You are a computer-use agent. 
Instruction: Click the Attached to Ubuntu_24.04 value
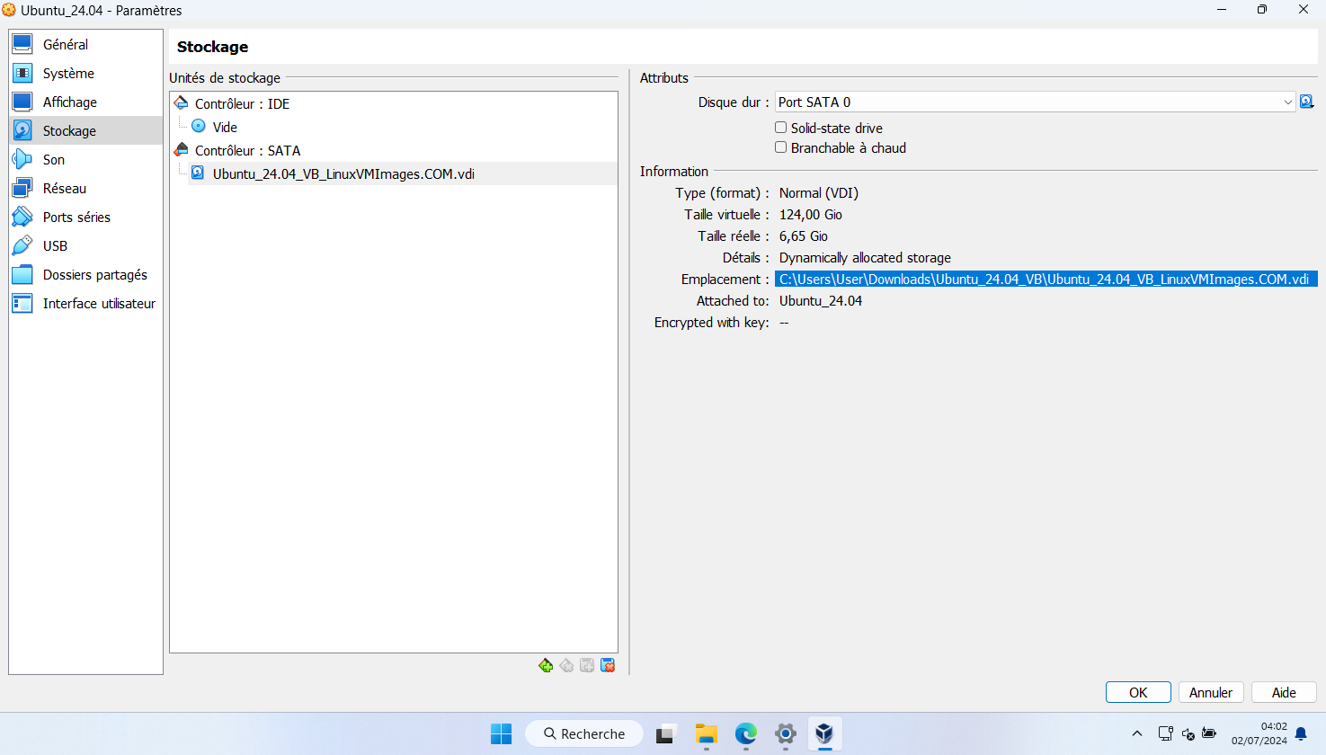tap(821, 300)
